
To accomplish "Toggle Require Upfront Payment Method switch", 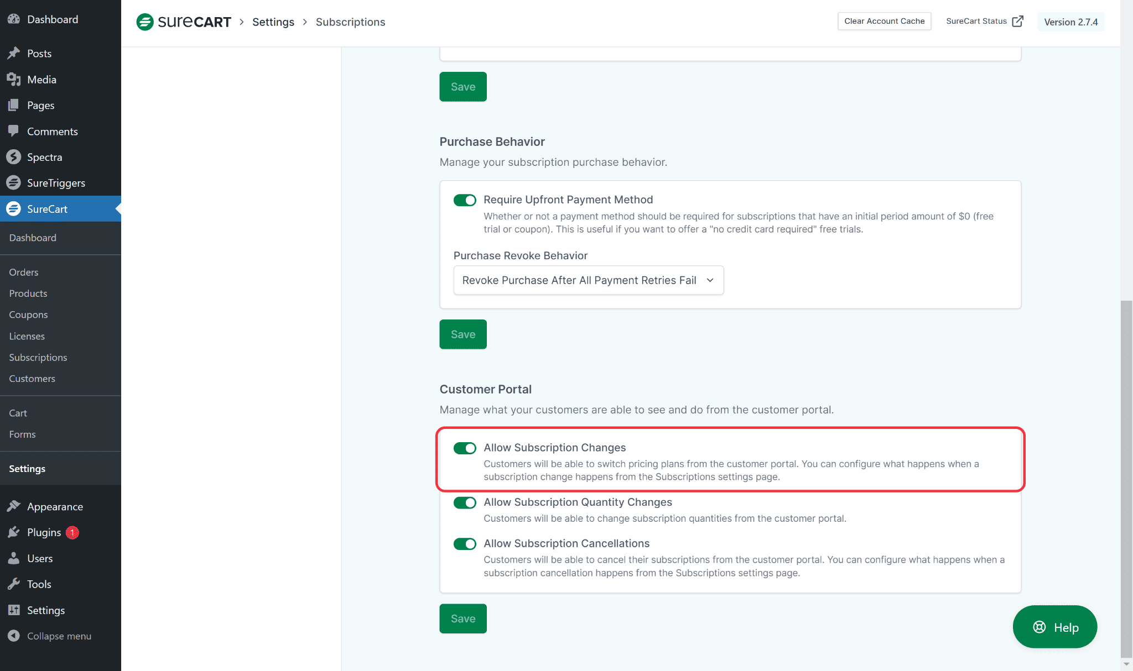I will (465, 200).
